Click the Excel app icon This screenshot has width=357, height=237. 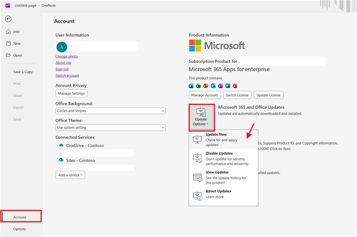coord(198,86)
